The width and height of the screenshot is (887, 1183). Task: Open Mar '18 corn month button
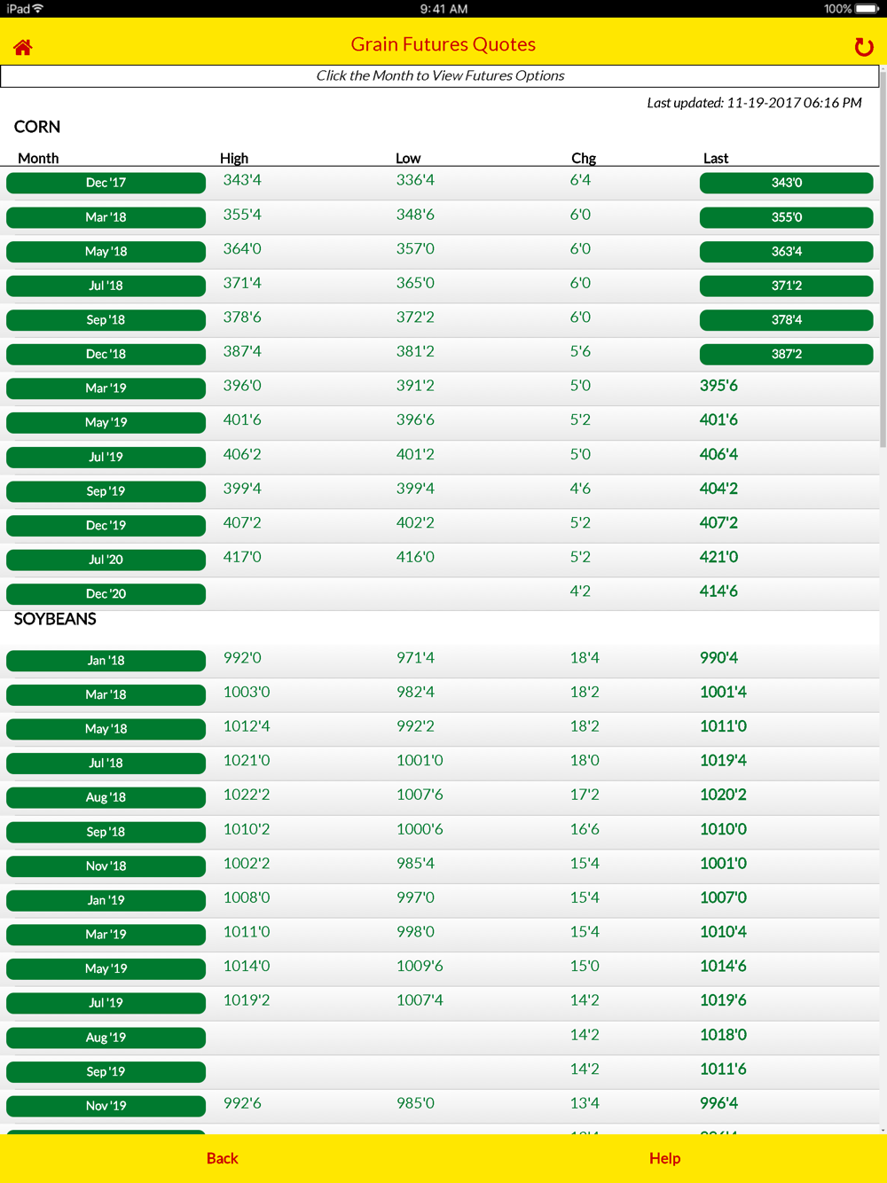pyautogui.click(x=106, y=217)
